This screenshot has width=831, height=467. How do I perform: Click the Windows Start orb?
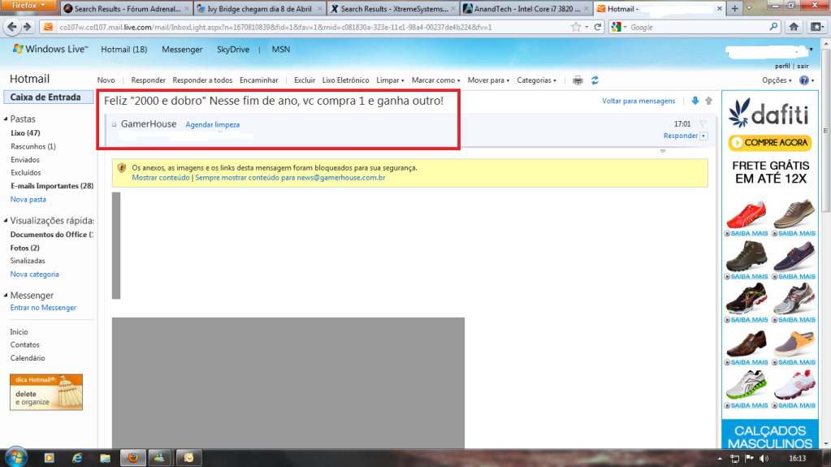pos(16,456)
